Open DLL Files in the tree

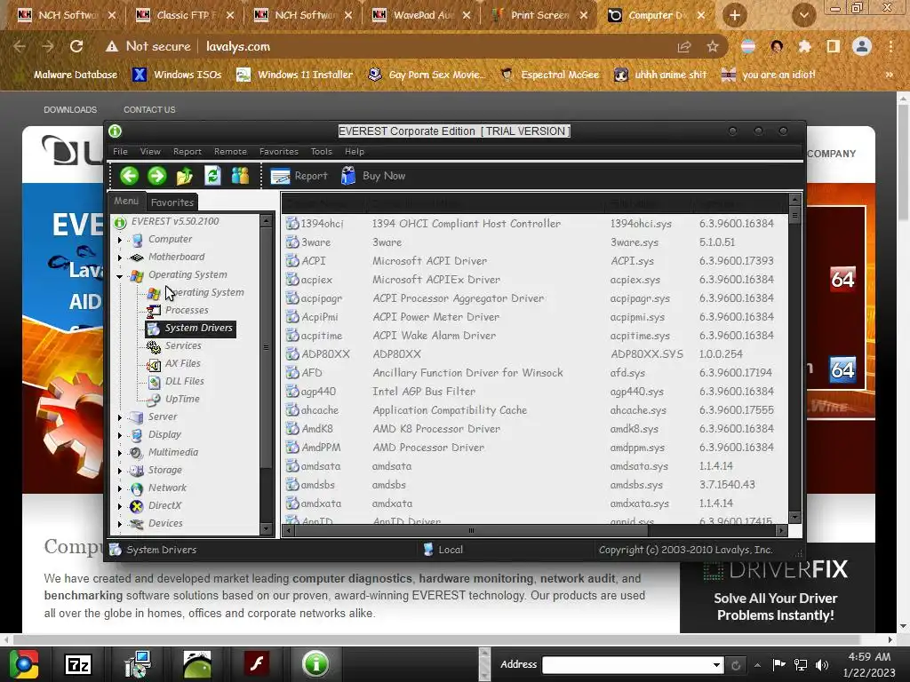[x=184, y=382]
